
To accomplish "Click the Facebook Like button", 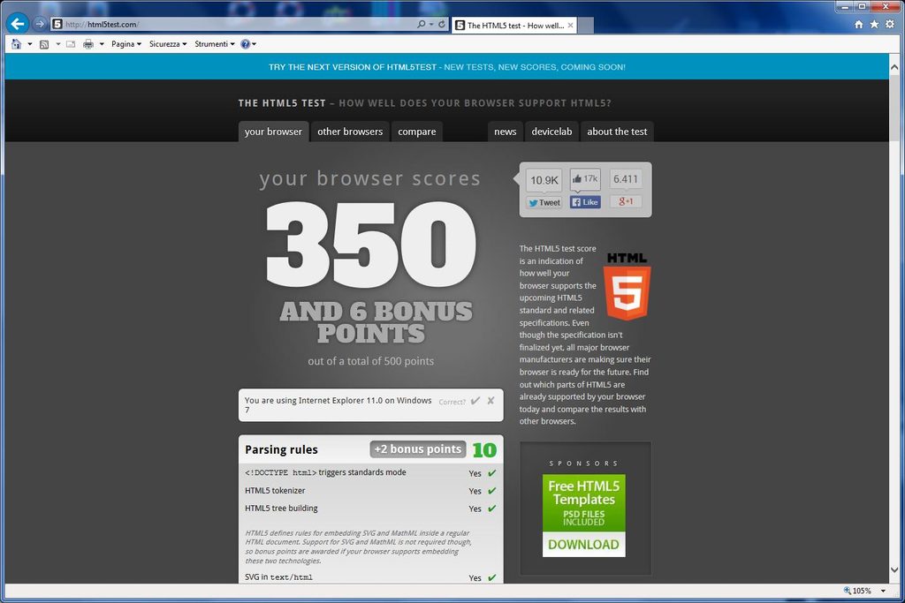I will tap(585, 202).
